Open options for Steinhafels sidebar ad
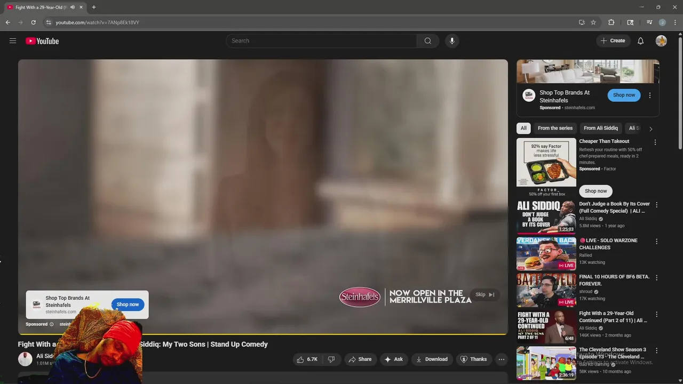 click(649, 95)
